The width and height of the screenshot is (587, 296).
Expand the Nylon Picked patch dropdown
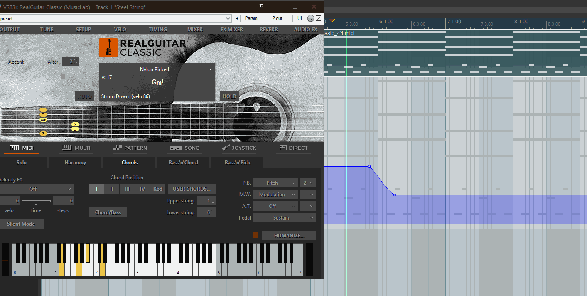point(210,69)
